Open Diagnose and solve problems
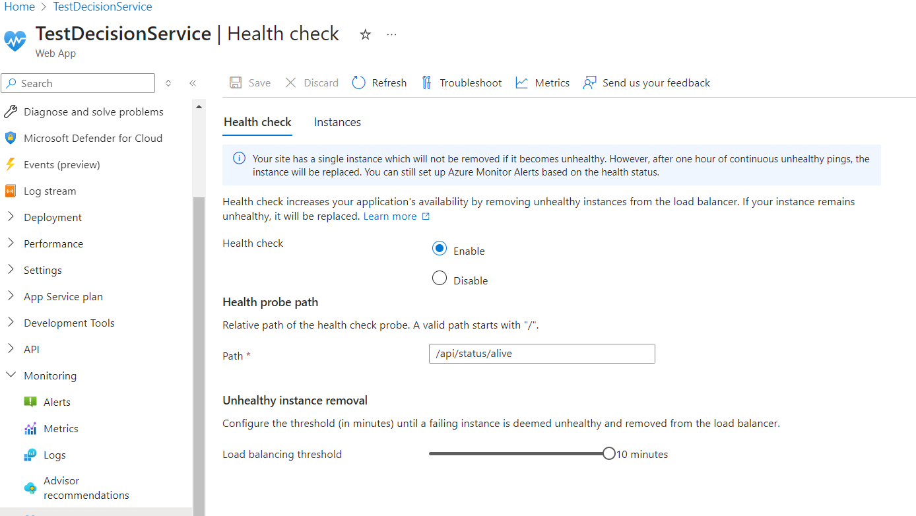 click(x=93, y=112)
